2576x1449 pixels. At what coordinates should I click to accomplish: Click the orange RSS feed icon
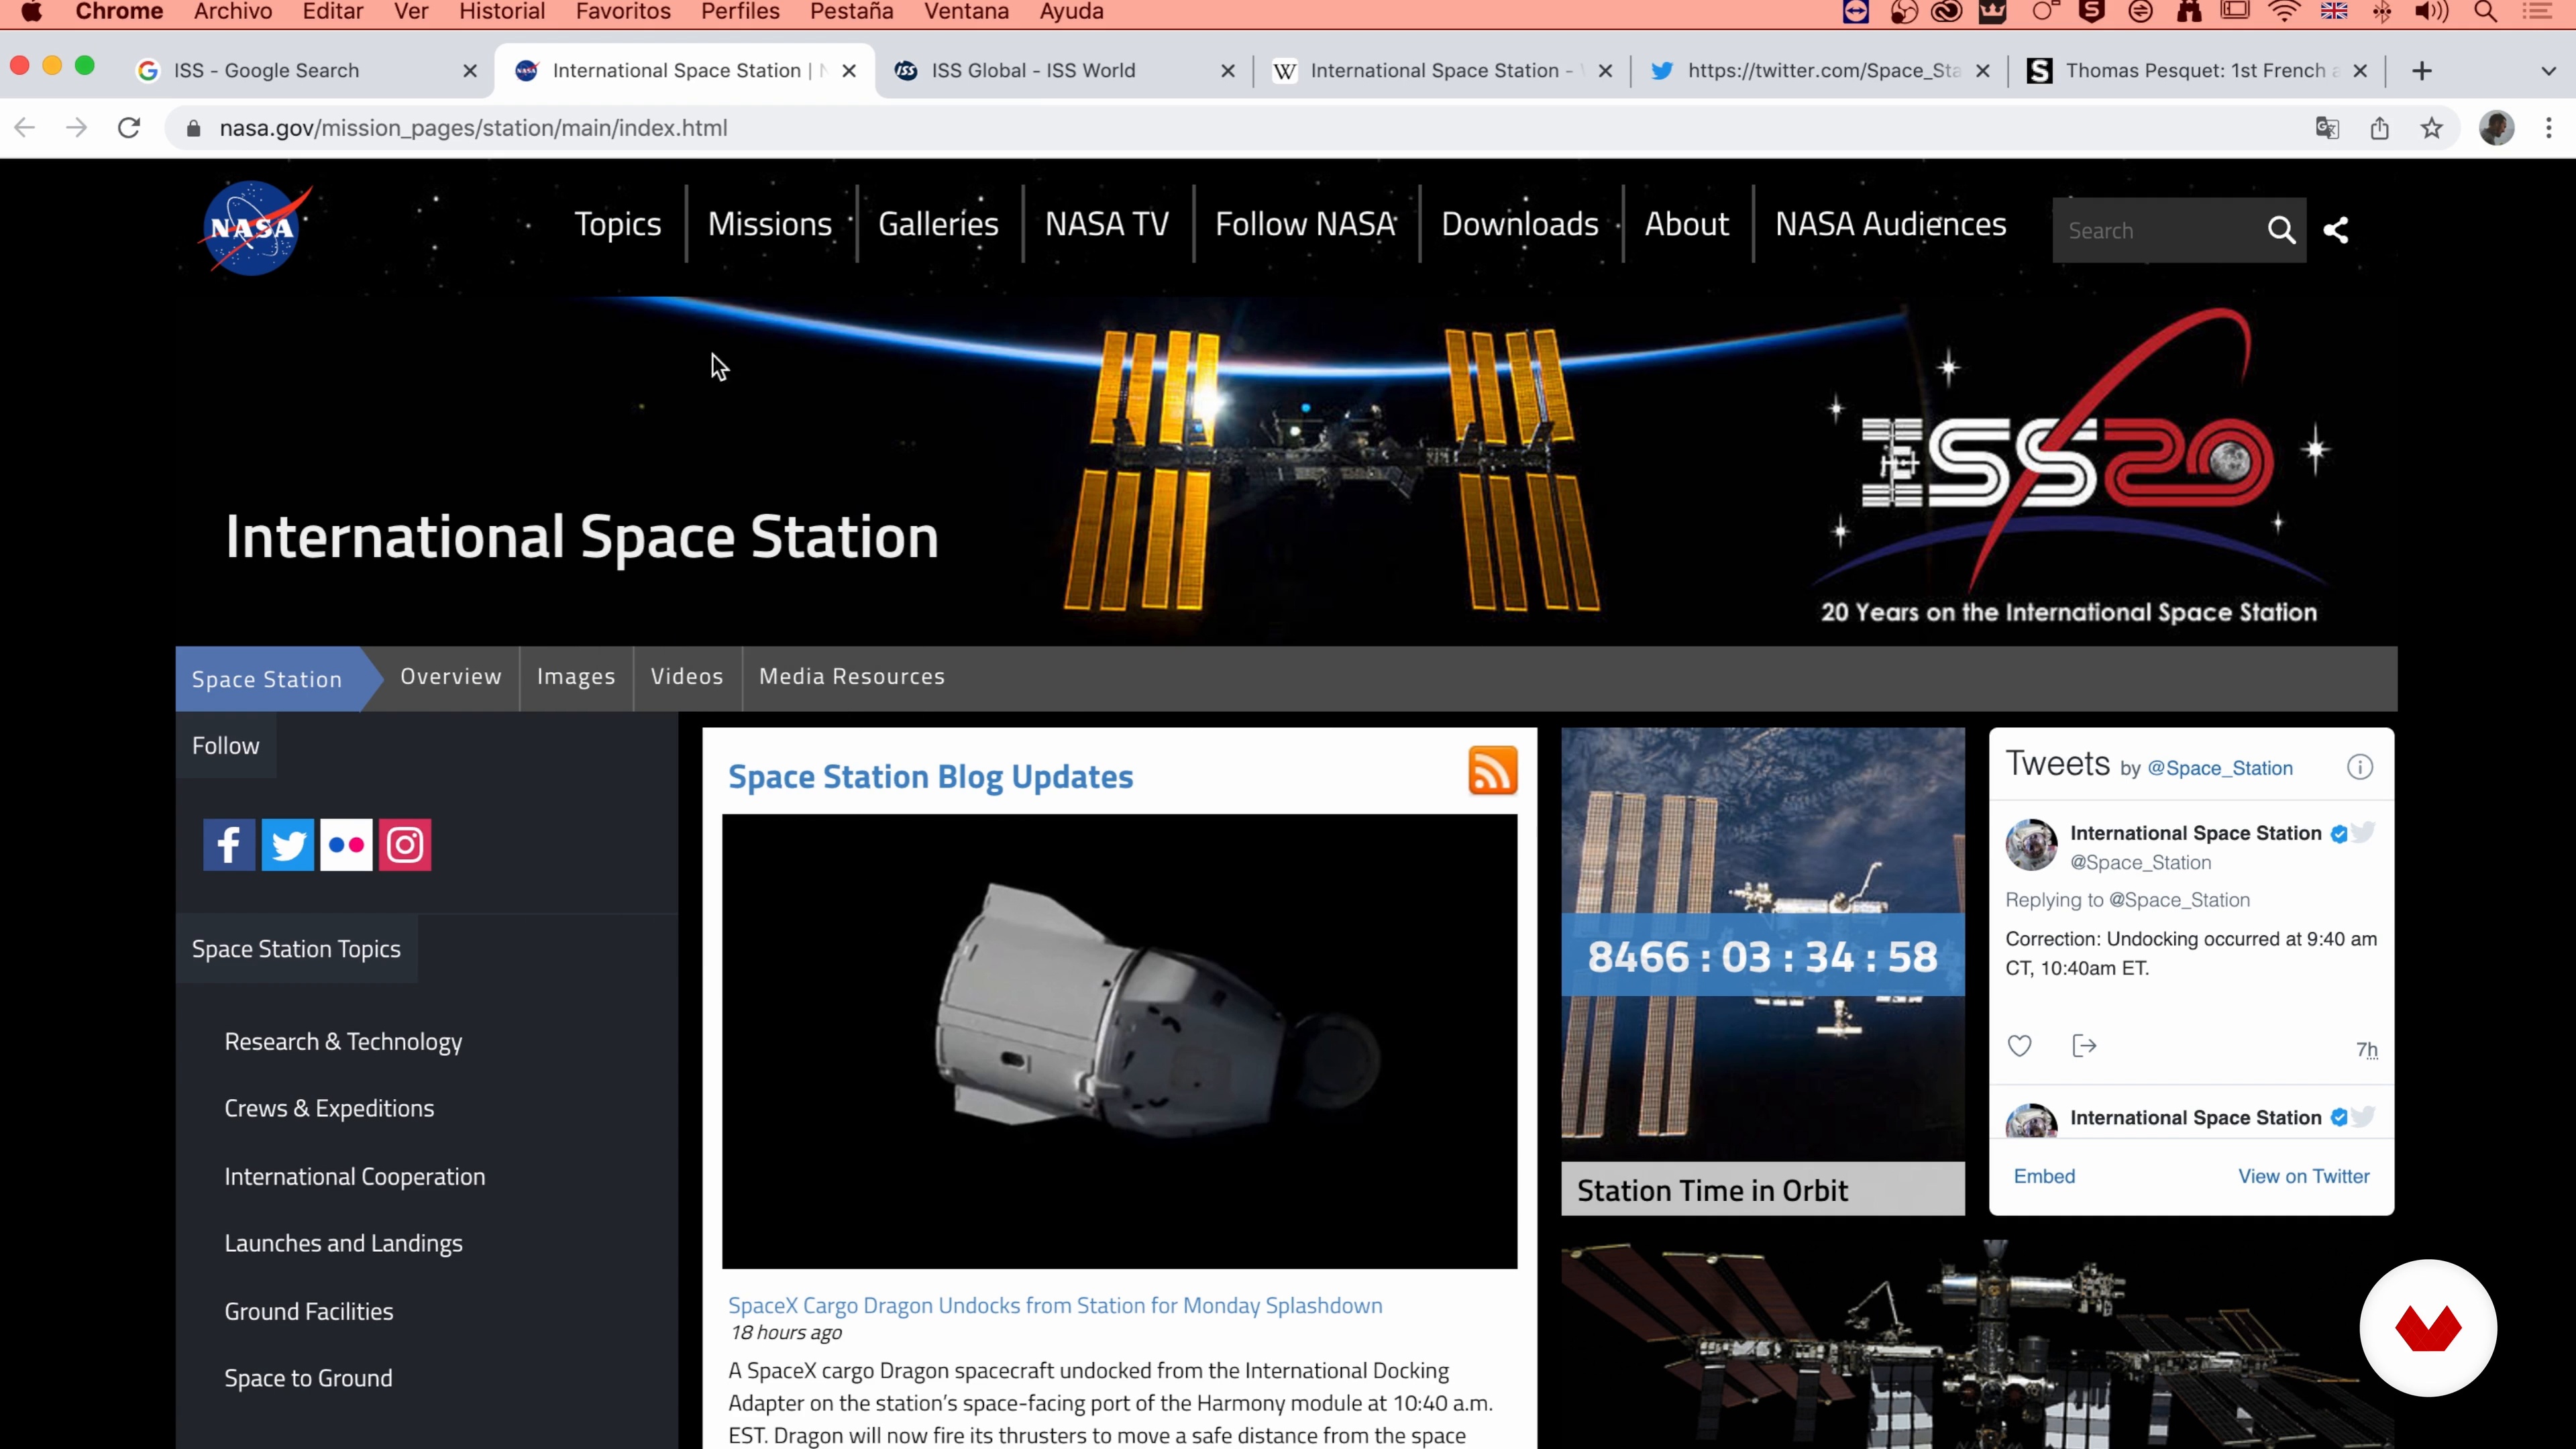coord(1492,771)
